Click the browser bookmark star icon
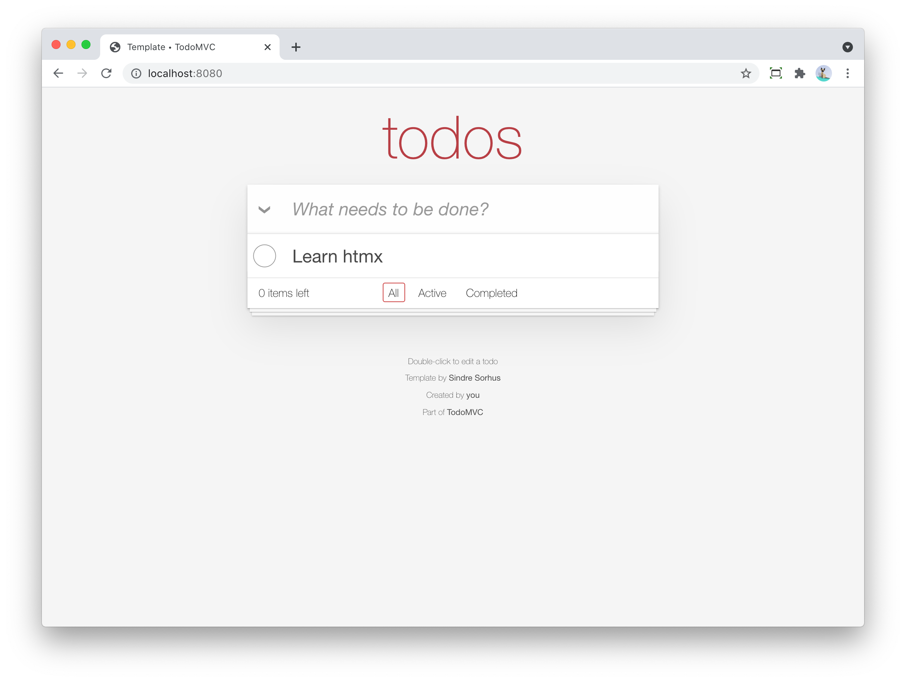 pos(746,73)
